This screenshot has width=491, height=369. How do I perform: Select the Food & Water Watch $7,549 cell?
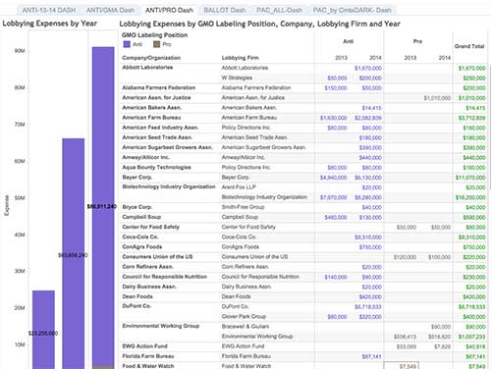[x=401, y=366]
